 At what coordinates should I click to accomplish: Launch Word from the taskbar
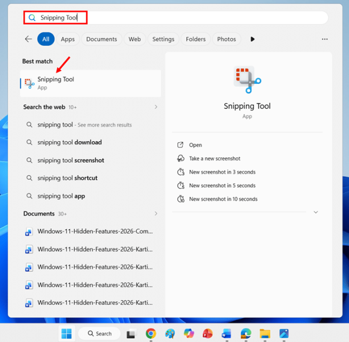227,333
